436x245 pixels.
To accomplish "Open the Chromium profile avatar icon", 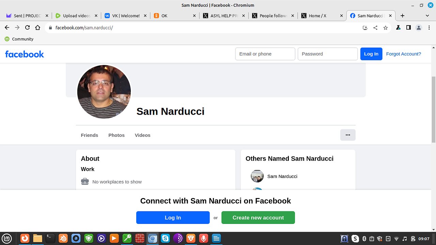I will pyautogui.click(x=419, y=28).
